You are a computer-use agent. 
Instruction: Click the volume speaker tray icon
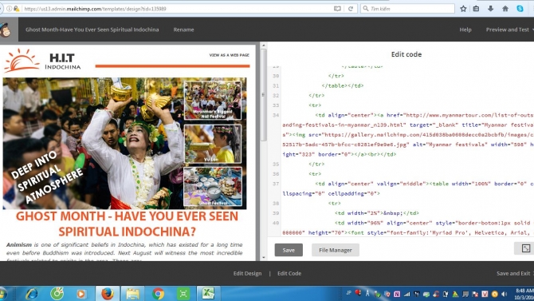[505, 294]
